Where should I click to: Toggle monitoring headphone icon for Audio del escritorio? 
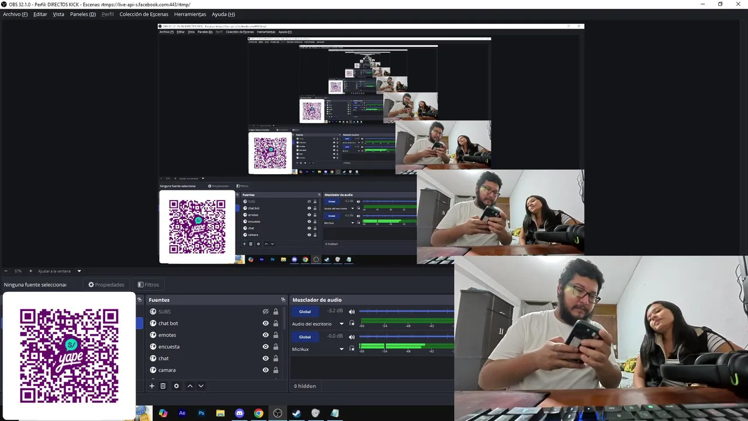(352, 323)
